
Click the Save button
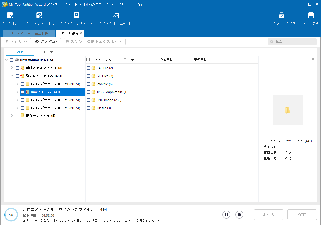point(302,214)
